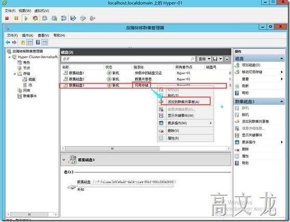Viewport: 290px width, 222px height.
Task: Choose 删除(V) in the context menu
Action: pos(186,131)
